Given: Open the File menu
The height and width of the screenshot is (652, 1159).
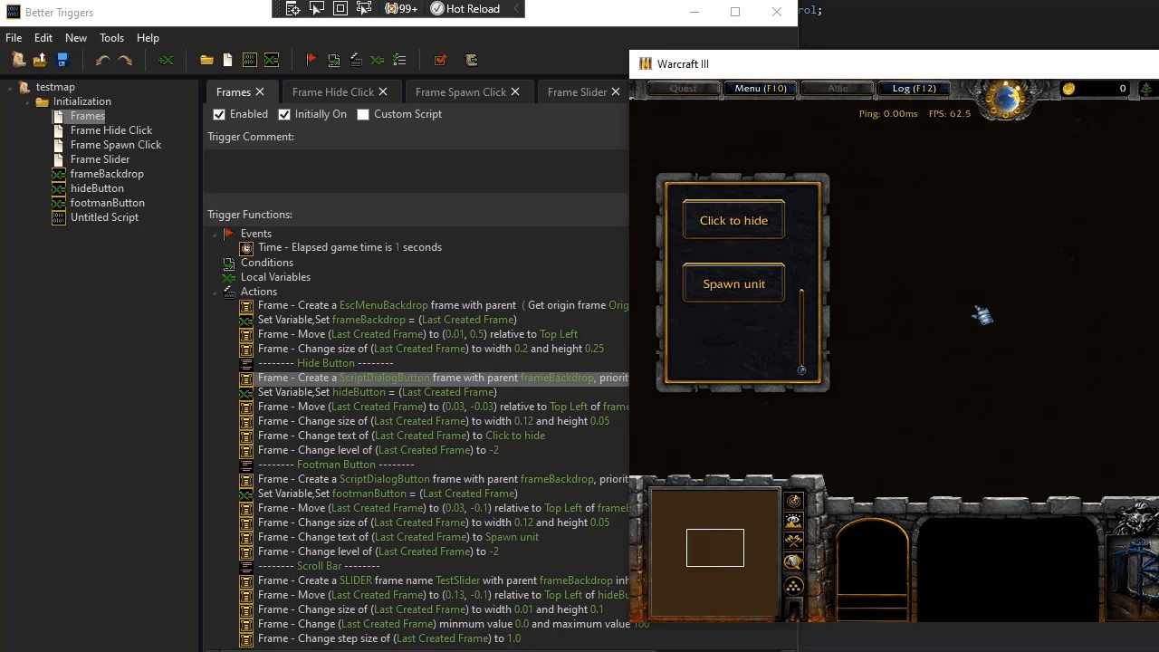Looking at the screenshot, I should coord(14,38).
